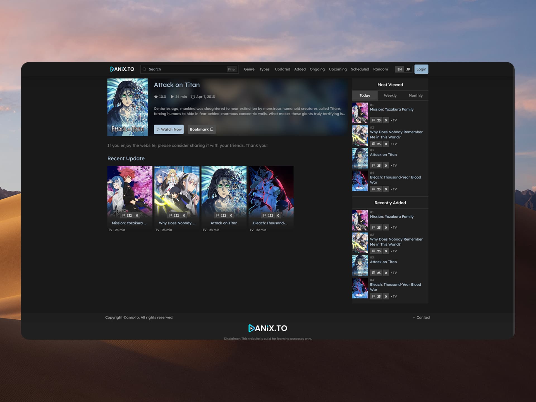The width and height of the screenshot is (536, 402).
Task: Open the Genre menu
Action: [x=249, y=69]
